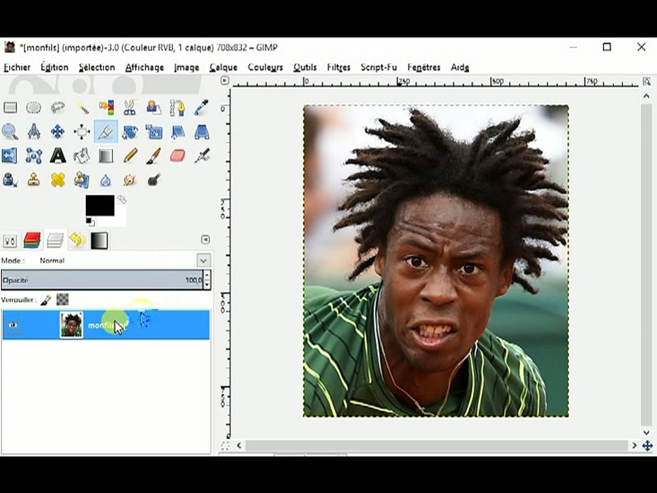Toggle lock pixels brush icon
Viewport: 657px width, 493px height.
pyautogui.click(x=46, y=300)
